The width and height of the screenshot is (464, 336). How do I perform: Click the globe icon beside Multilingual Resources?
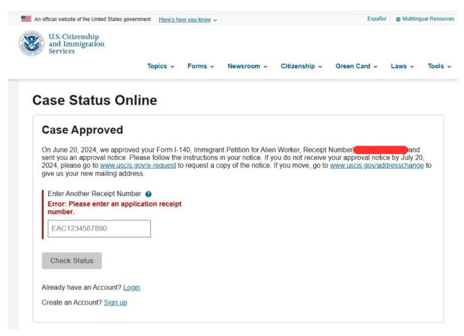(x=398, y=19)
